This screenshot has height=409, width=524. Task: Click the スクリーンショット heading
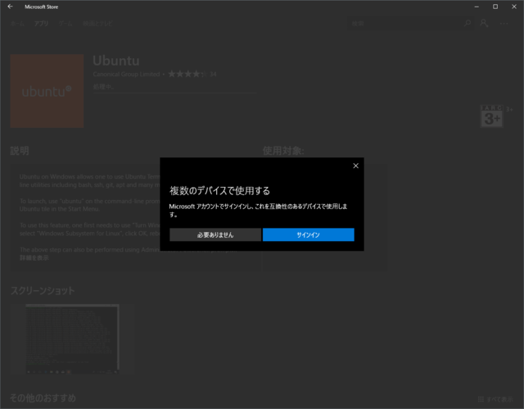click(43, 291)
